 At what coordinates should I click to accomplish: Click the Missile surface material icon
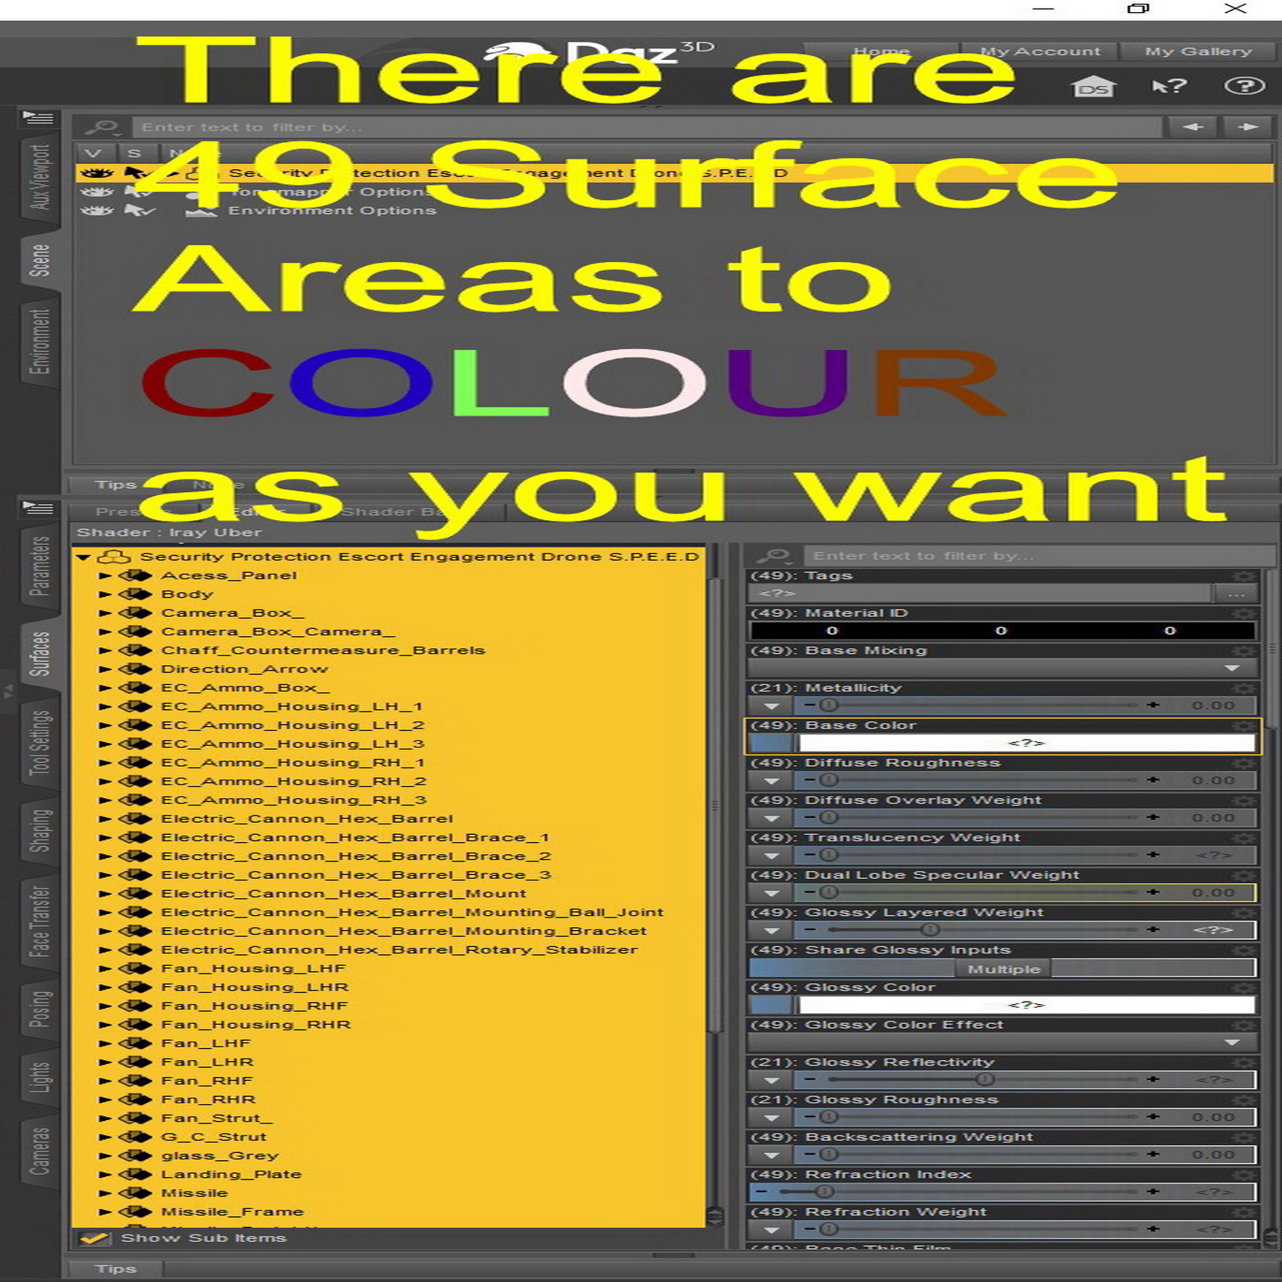coord(135,1193)
